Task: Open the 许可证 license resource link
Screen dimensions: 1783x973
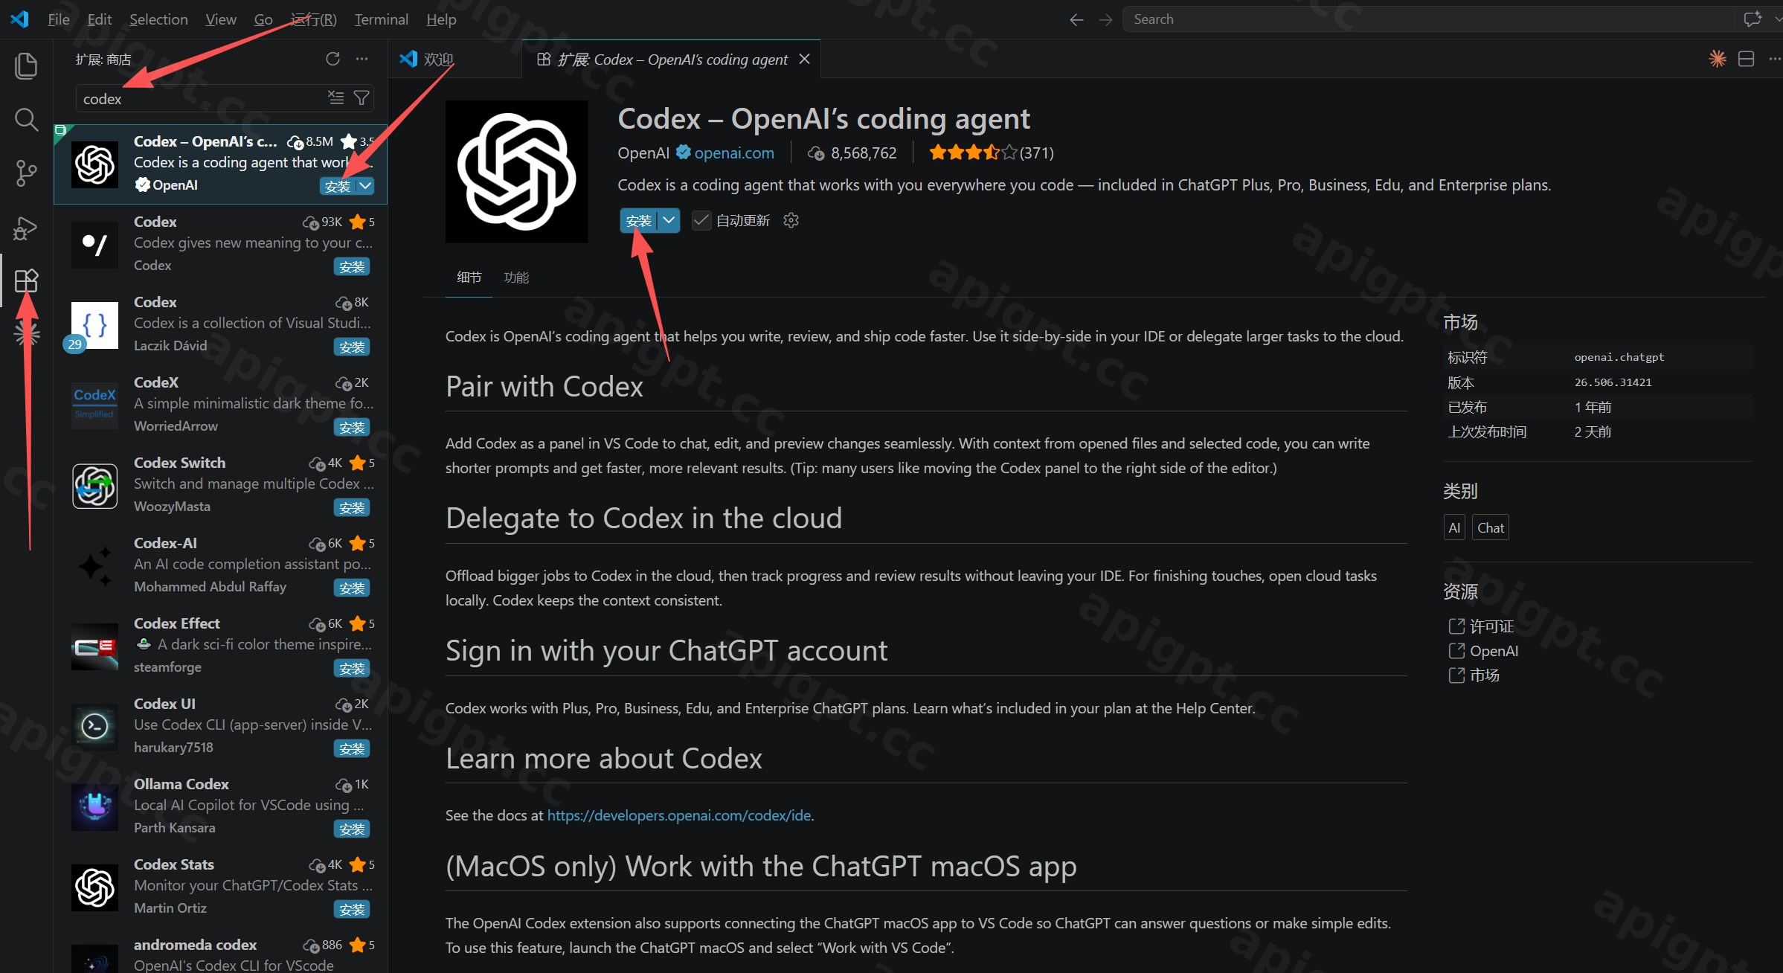Action: tap(1491, 626)
